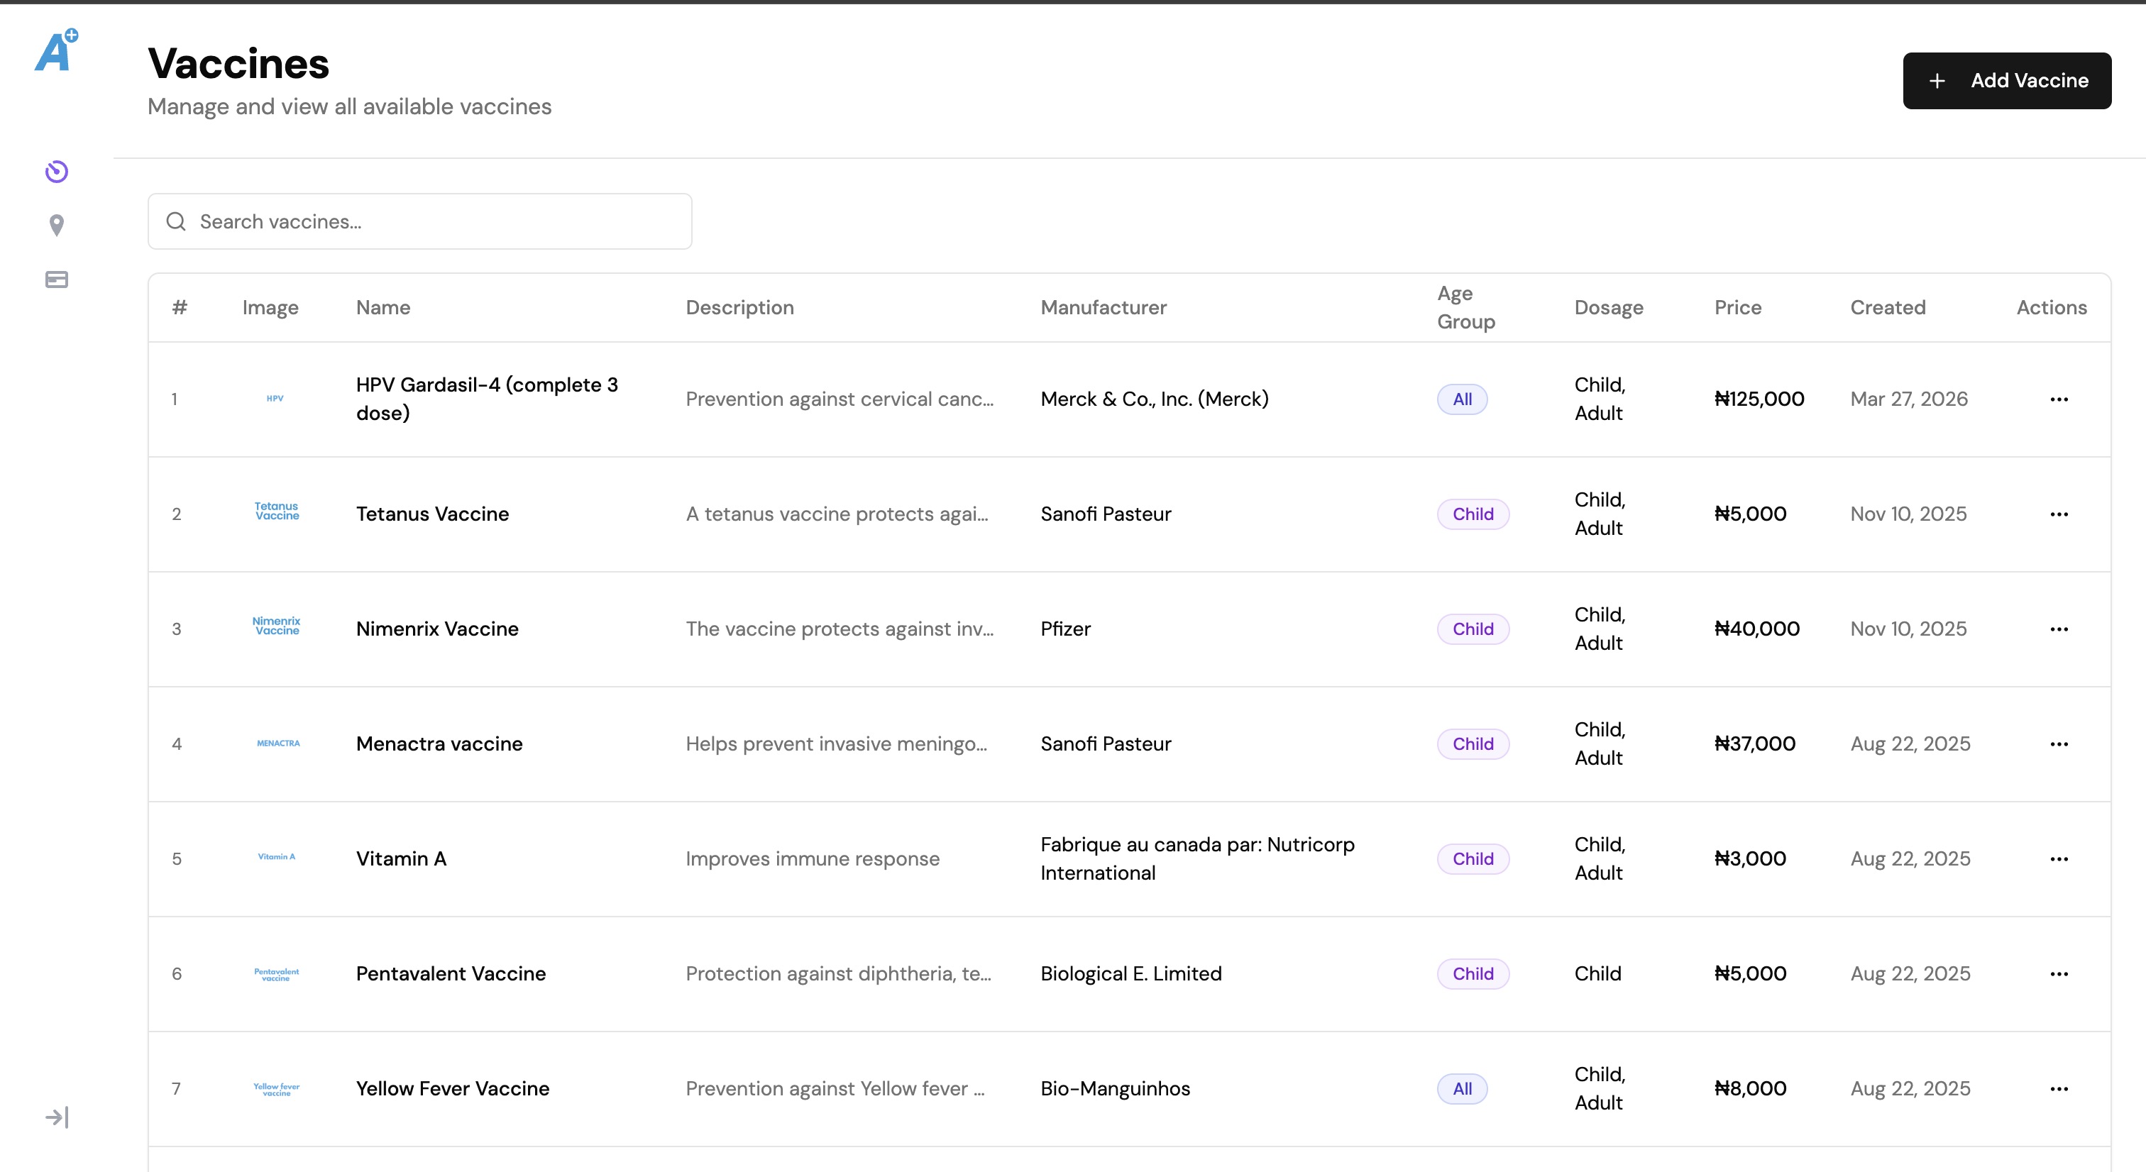Click the Menactra image thumbnail
The height and width of the screenshot is (1172, 2146).
[x=278, y=743]
